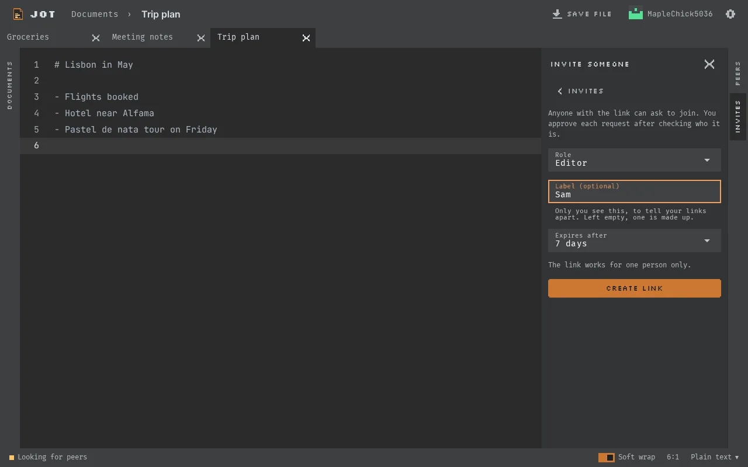Image resolution: width=748 pixels, height=467 pixels.
Task: Click the Create Link button
Action: point(635,288)
